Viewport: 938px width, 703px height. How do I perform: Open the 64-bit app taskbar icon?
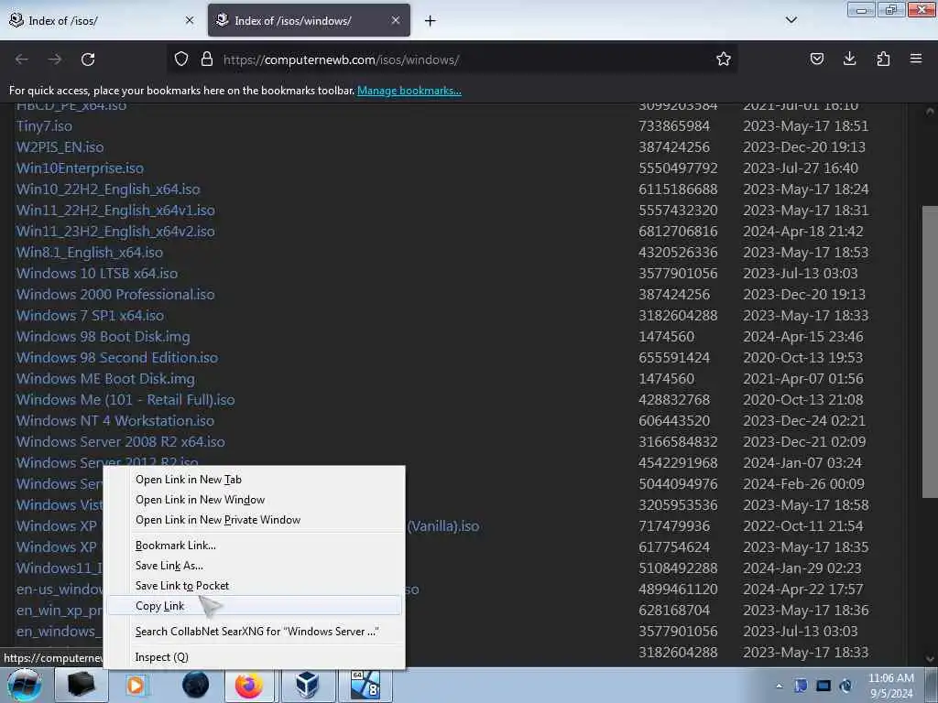click(365, 685)
